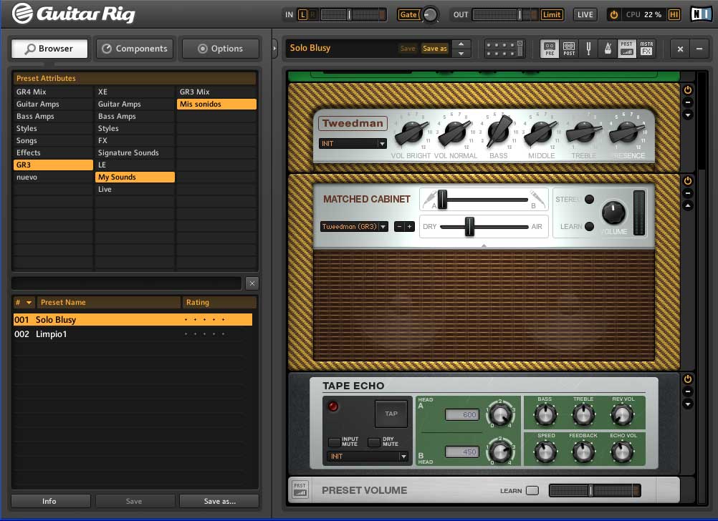
Task: Power off the Tweedman amp module
Action: (x=687, y=90)
